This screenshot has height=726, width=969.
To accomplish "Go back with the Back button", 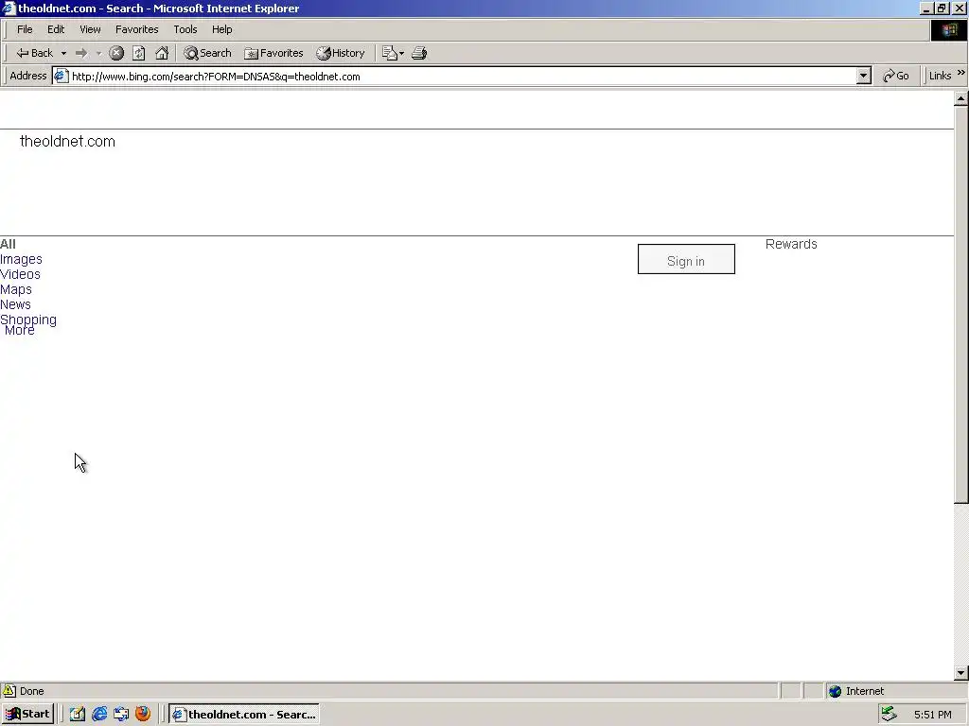I will click(35, 53).
